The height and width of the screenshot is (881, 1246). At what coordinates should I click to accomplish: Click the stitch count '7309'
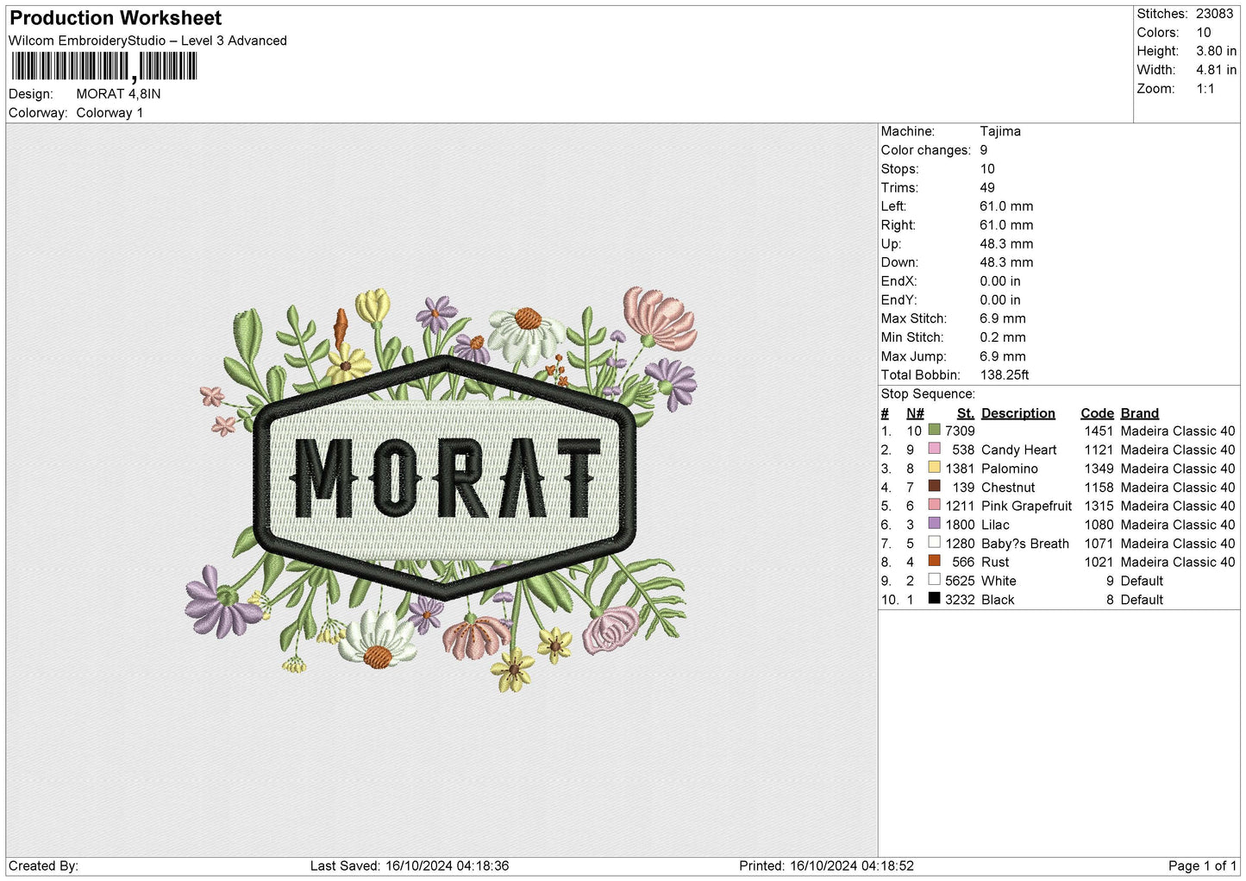pyautogui.click(x=960, y=431)
